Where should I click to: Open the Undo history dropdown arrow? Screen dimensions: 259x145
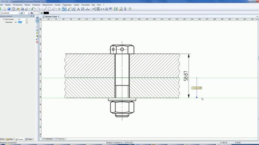[x=36, y=9]
